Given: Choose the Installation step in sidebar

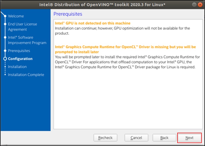Looking at the screenshot, I should [17, 67].
